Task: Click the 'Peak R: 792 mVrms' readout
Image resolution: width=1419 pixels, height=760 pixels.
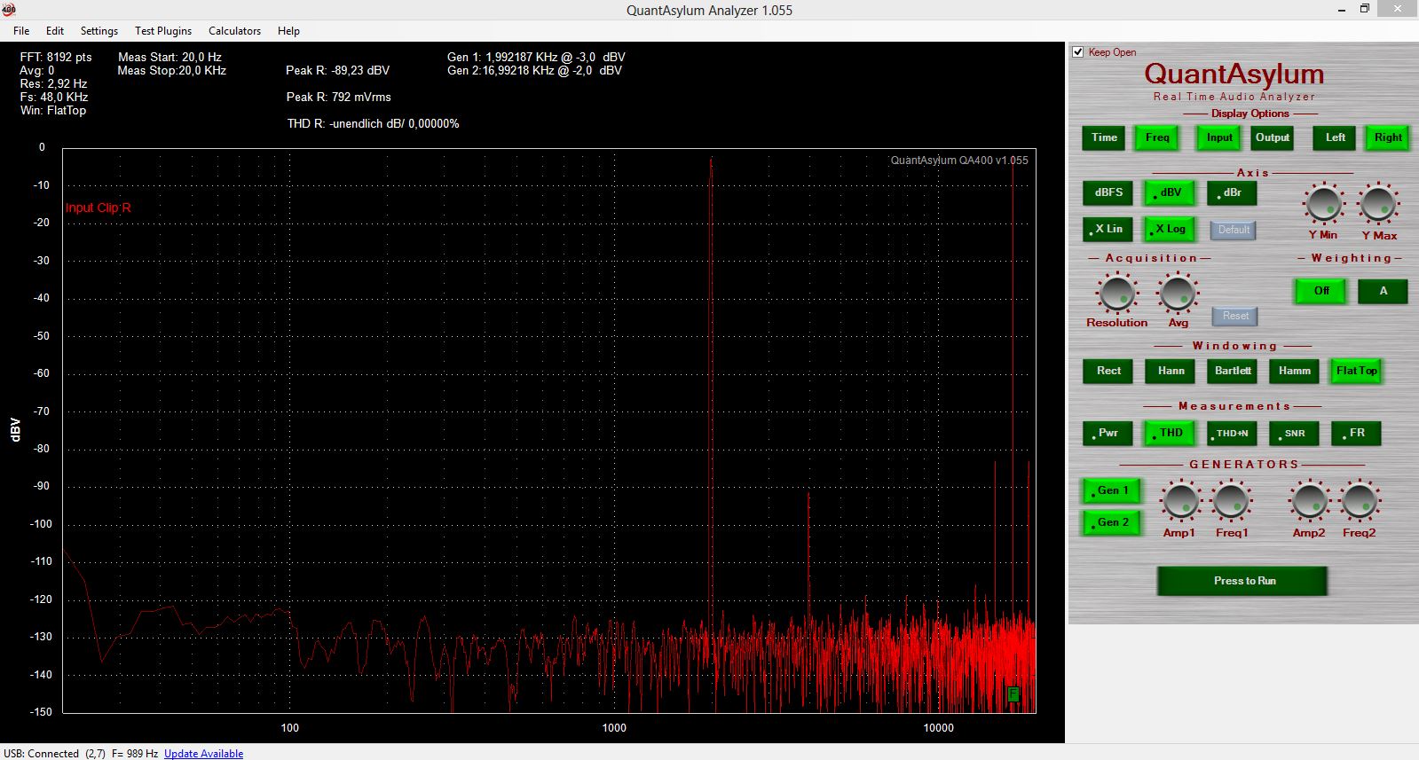Action: (x=338, y=98)
